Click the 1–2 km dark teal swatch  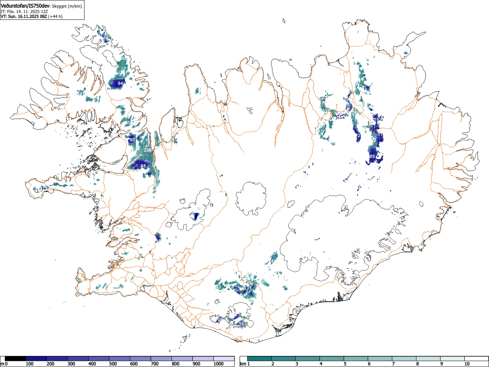pyautogui.click(x=259, y=359)
